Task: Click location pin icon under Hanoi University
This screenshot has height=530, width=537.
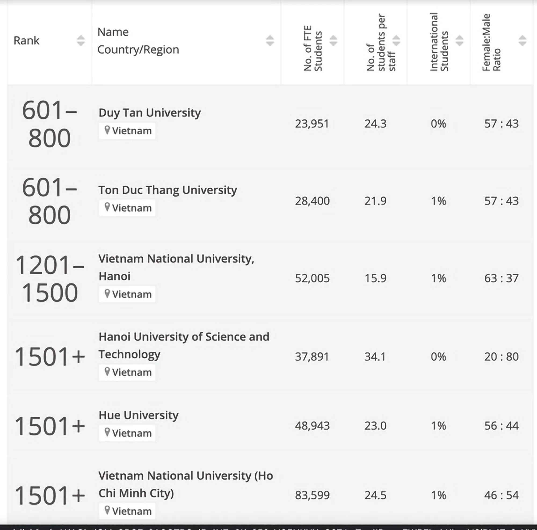Action: click(x=107, y=372)
